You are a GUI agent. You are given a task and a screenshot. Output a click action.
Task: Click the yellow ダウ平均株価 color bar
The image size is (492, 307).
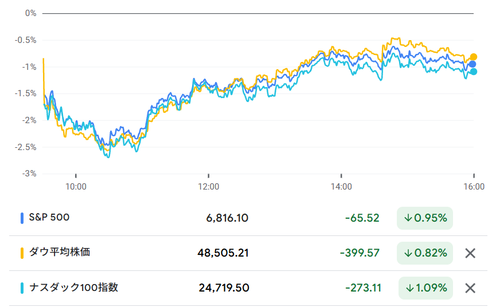(x=22, y=253)
